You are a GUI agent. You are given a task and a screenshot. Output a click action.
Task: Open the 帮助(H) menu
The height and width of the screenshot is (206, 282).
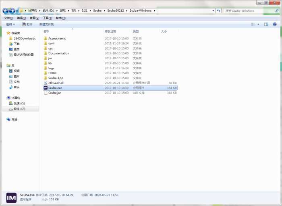[60, 18]
